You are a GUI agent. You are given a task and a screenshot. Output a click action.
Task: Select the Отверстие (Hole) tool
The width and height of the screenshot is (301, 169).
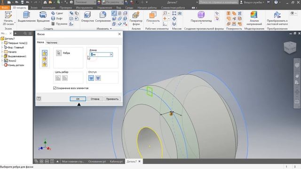point(87,17)
